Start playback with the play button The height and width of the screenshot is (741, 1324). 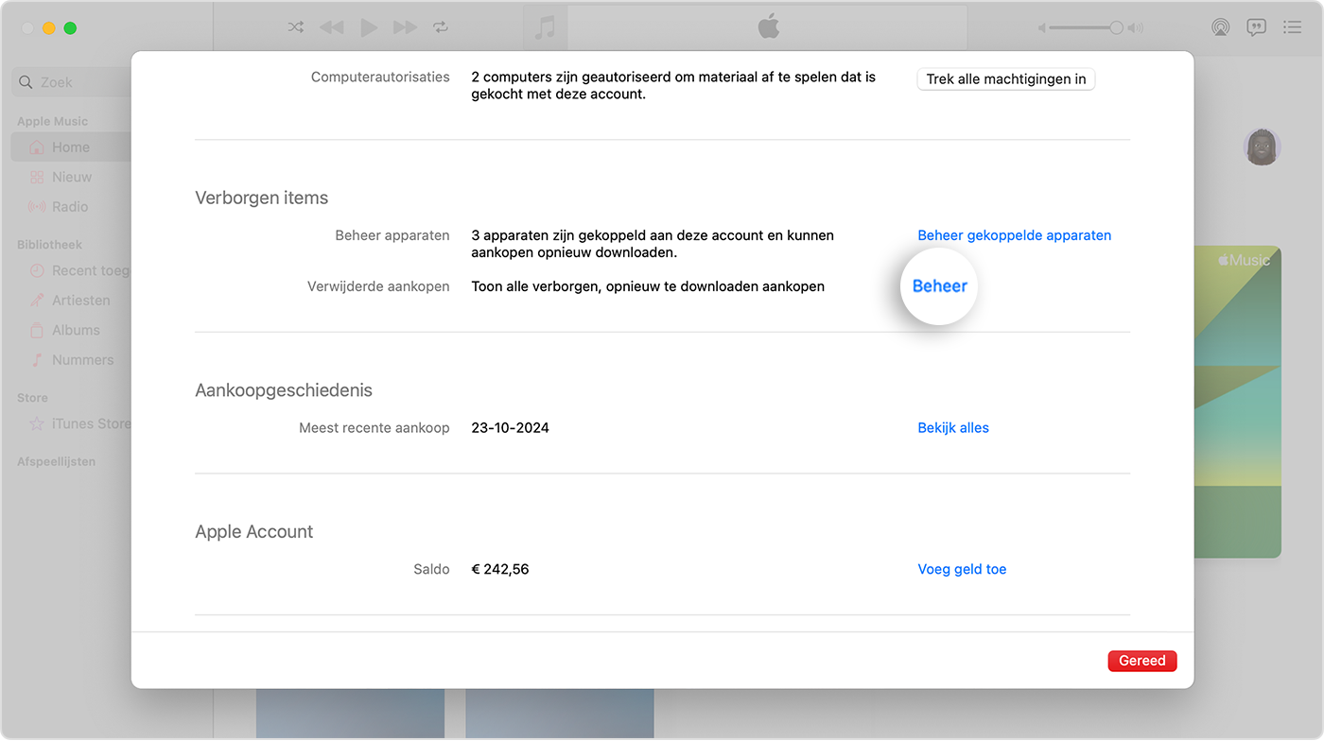(x=369, y=27)
